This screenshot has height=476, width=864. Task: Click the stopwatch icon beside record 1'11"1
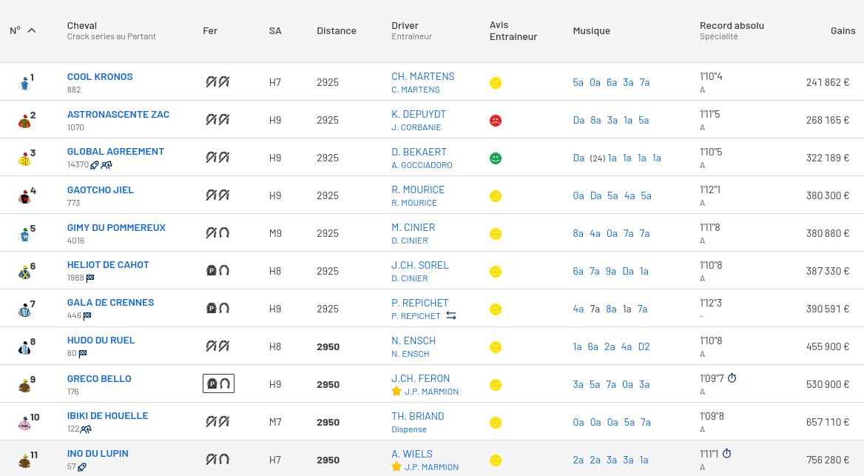(x=726, y=454)
